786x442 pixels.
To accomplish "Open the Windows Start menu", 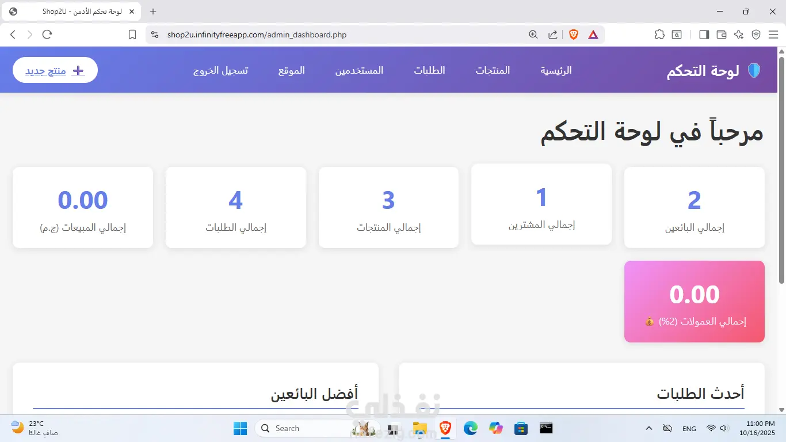I will coord(240,428).
